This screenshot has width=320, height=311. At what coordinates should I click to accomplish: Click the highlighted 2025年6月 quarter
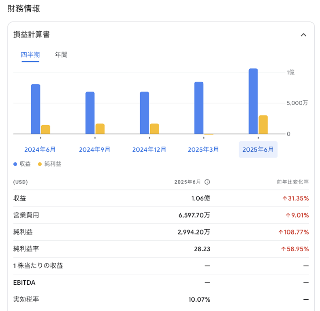coord(258,149)
